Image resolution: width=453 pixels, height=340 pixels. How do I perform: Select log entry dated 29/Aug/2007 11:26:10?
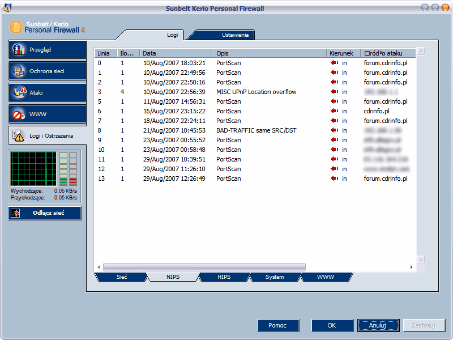pos(255,169)
